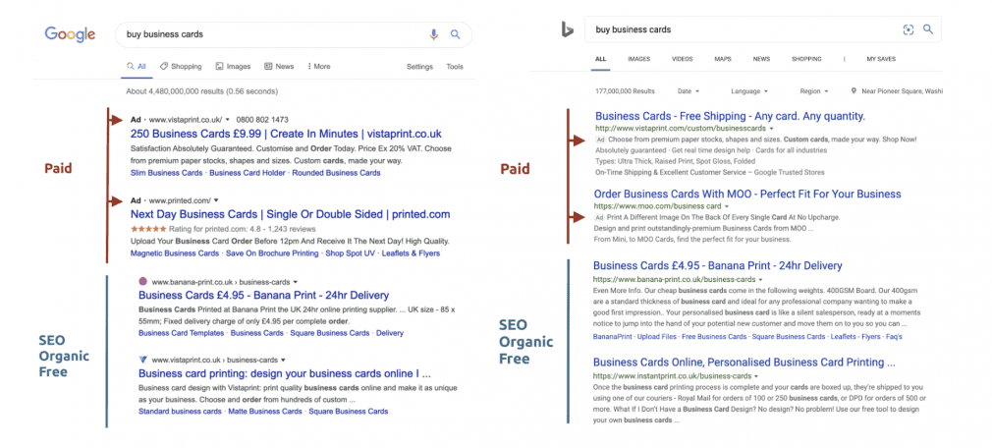Click the star rating for printed.com
Image resolution: width=992 pixels, height=448 pixels.
point(148,229)
